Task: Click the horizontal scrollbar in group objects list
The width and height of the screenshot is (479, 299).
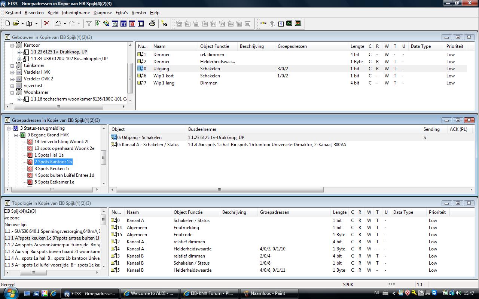Action: coord(220,190)
